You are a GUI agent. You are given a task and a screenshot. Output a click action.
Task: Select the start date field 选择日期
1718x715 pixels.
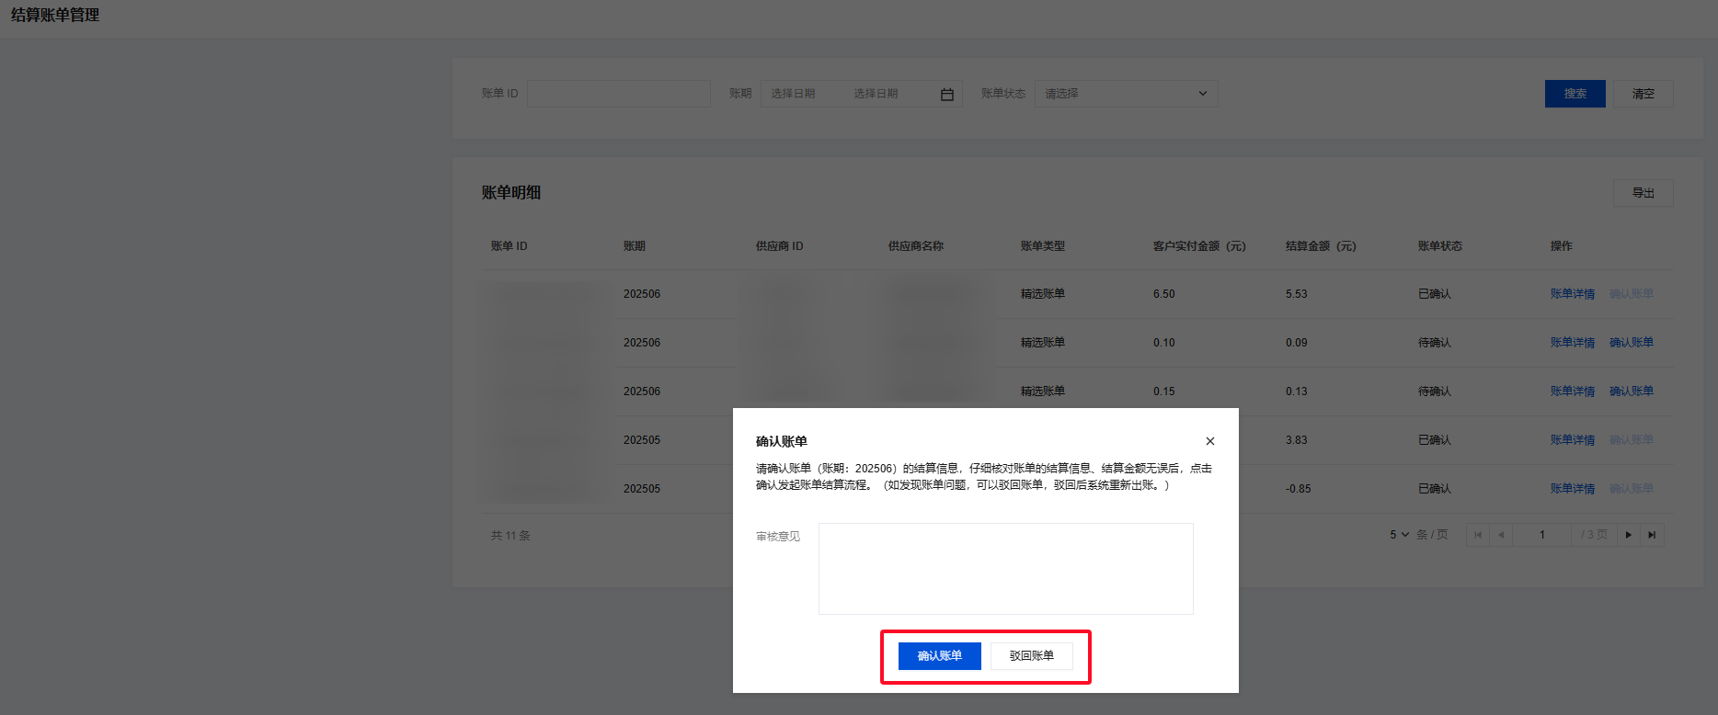pyautogui.click(x=794, y=94)
